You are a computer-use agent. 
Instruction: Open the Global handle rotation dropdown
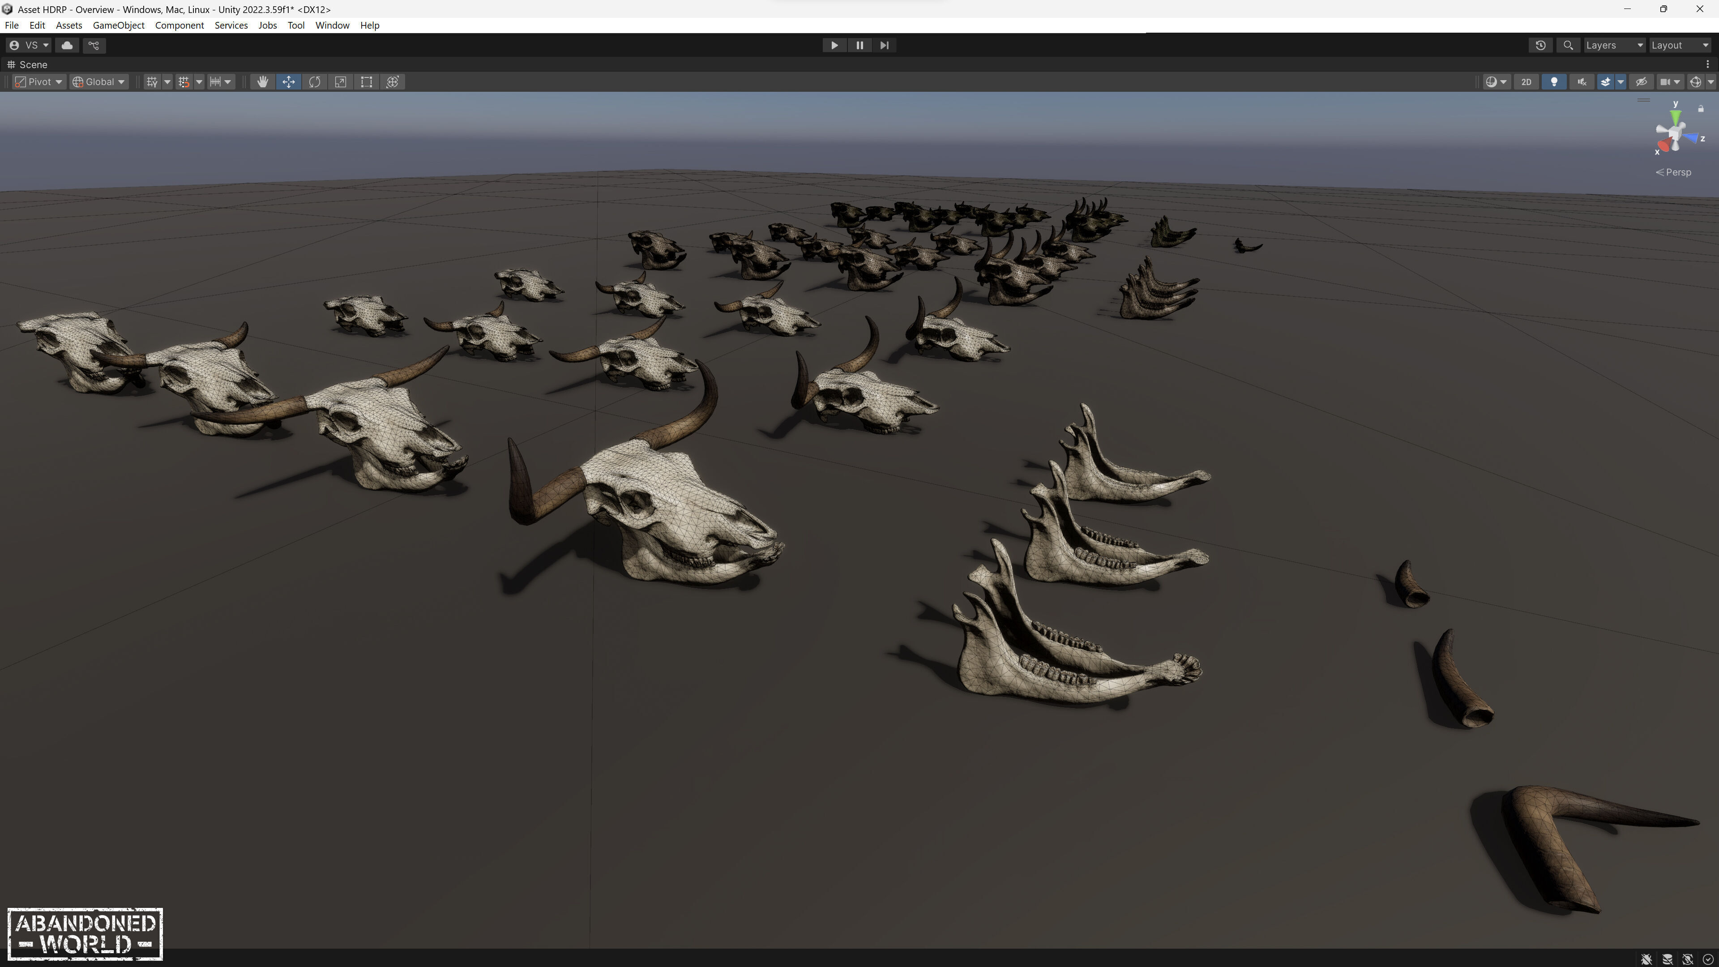point(99,81)
